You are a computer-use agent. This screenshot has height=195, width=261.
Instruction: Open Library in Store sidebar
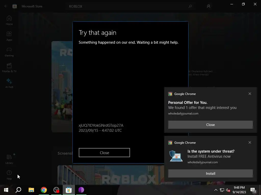(x=9, y=159)
